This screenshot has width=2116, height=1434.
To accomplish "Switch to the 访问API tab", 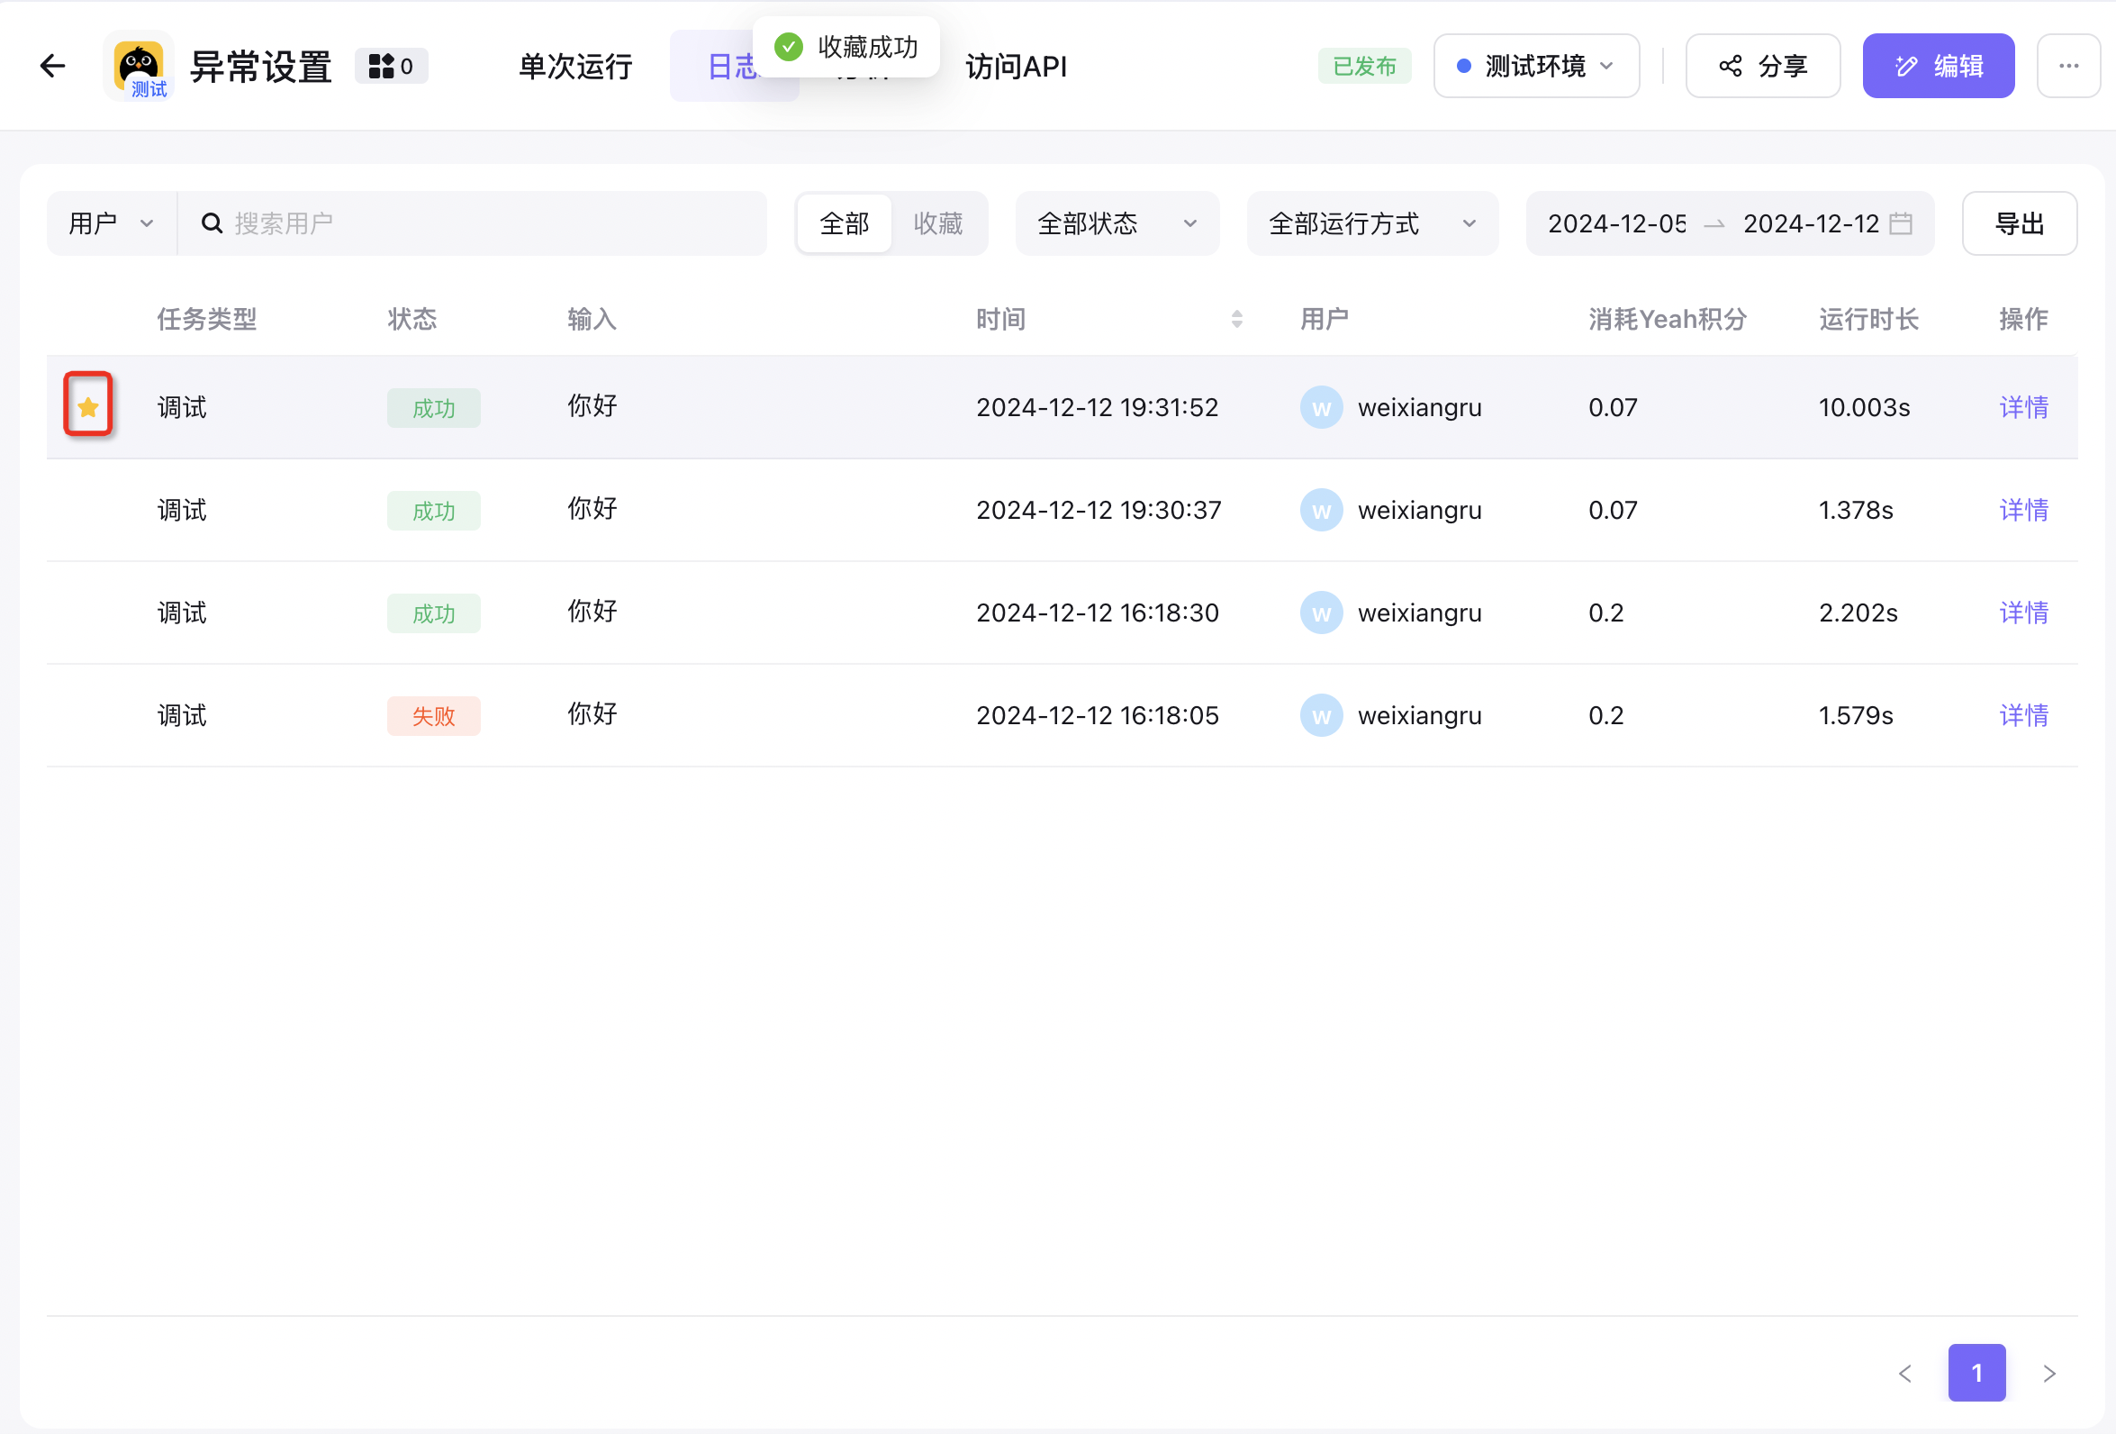I will (x=1016, y=66).
